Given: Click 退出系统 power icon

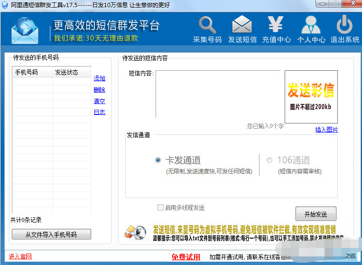Looking at the screenshot, I should (x=345, y=25).
